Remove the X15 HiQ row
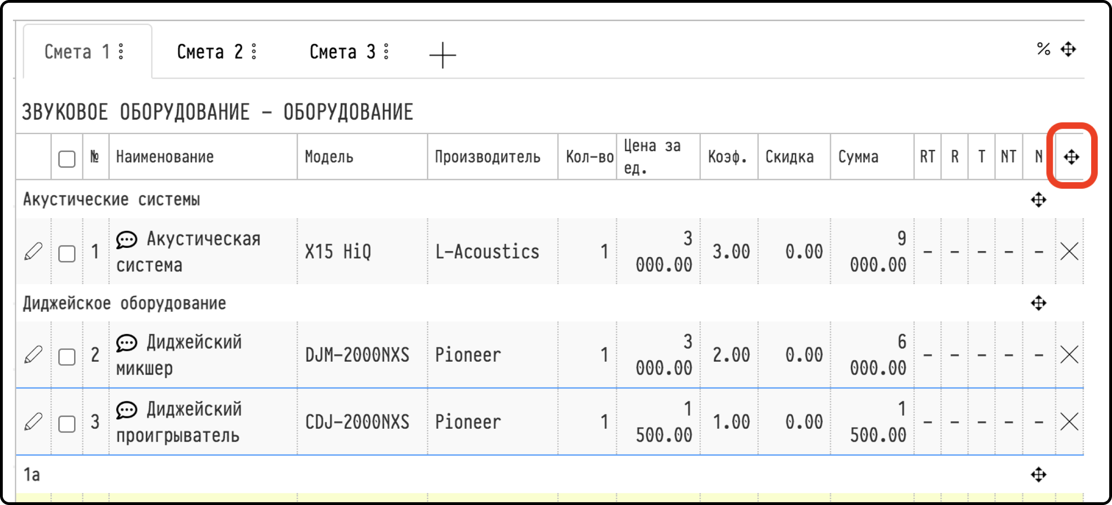The image size is (1112, 505). tap(1069, 252)
